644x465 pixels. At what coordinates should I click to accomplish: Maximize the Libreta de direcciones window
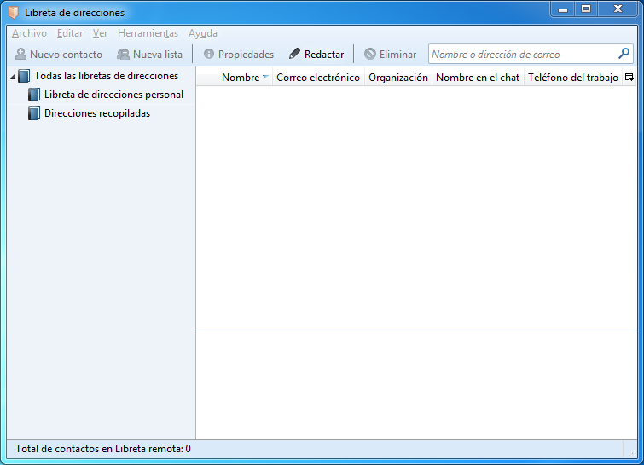[586, 9]
